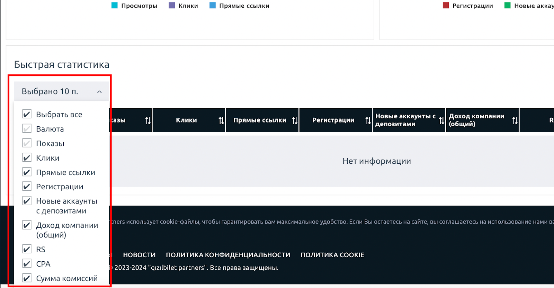Sort by the Клики column arrows

(x=221, y=120)
